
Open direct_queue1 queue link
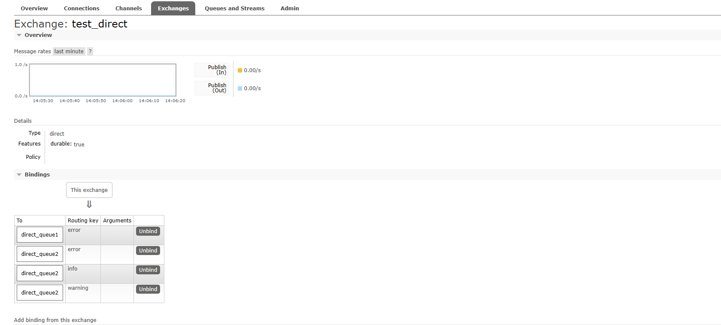[x=40, y=235]
